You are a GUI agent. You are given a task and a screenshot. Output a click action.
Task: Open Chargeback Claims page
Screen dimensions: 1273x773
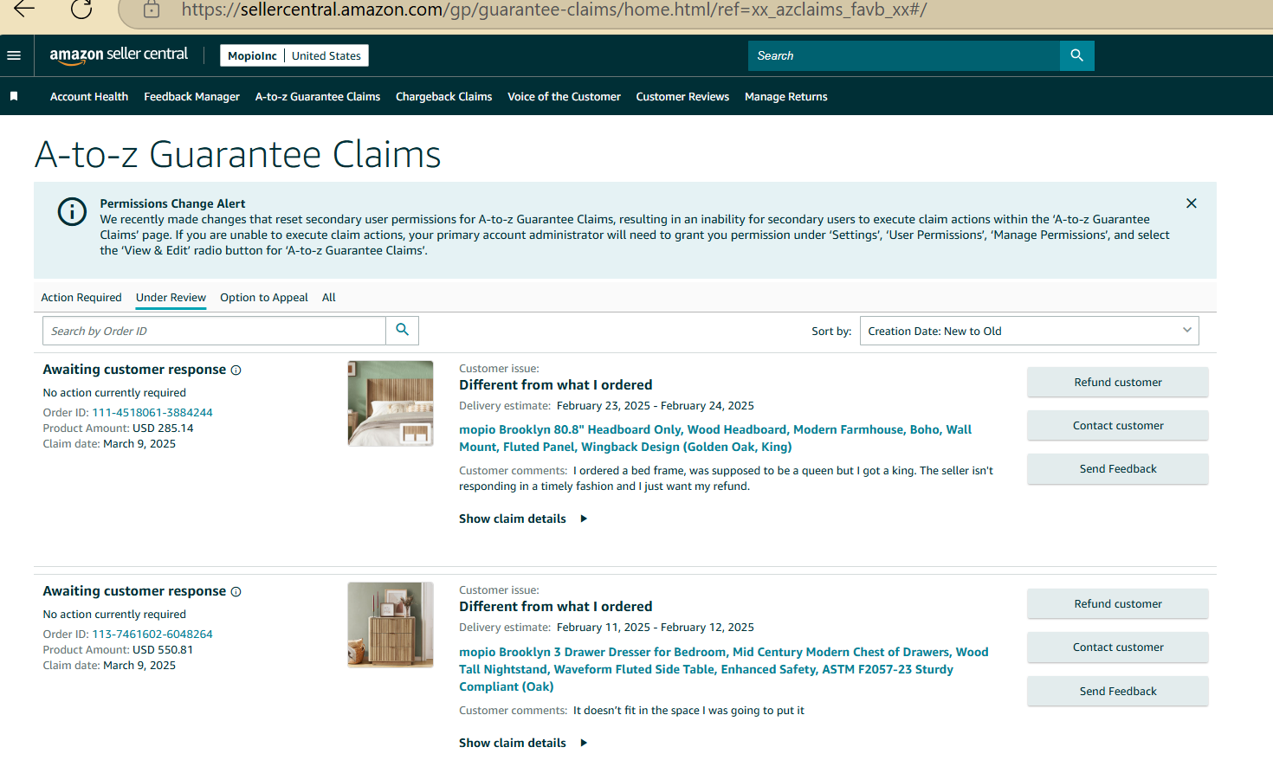[443, 97]
